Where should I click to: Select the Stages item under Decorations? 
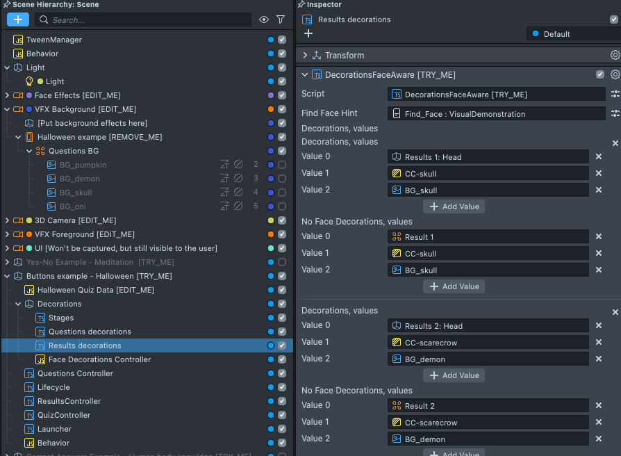[x=61, y=318]
